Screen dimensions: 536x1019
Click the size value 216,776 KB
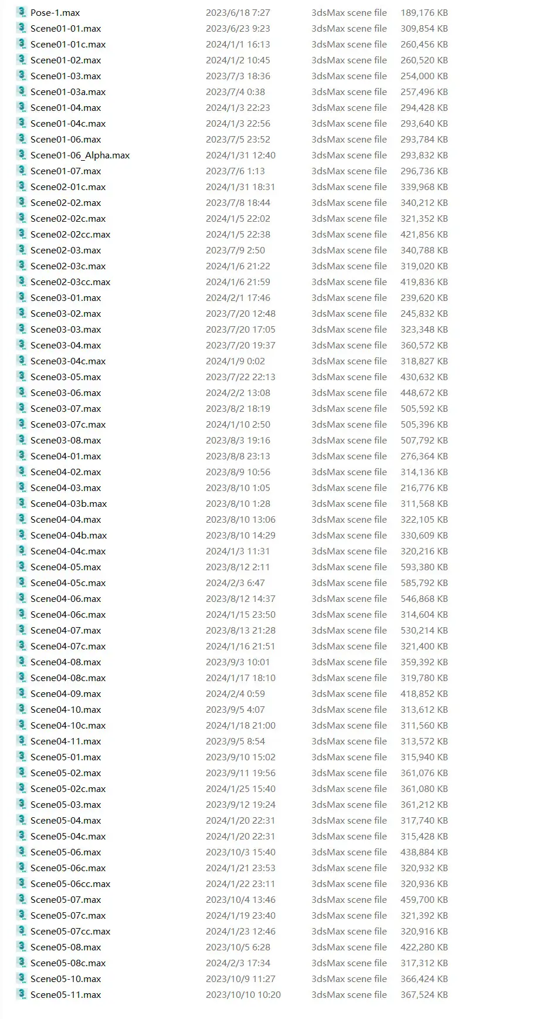click(424, 488)
